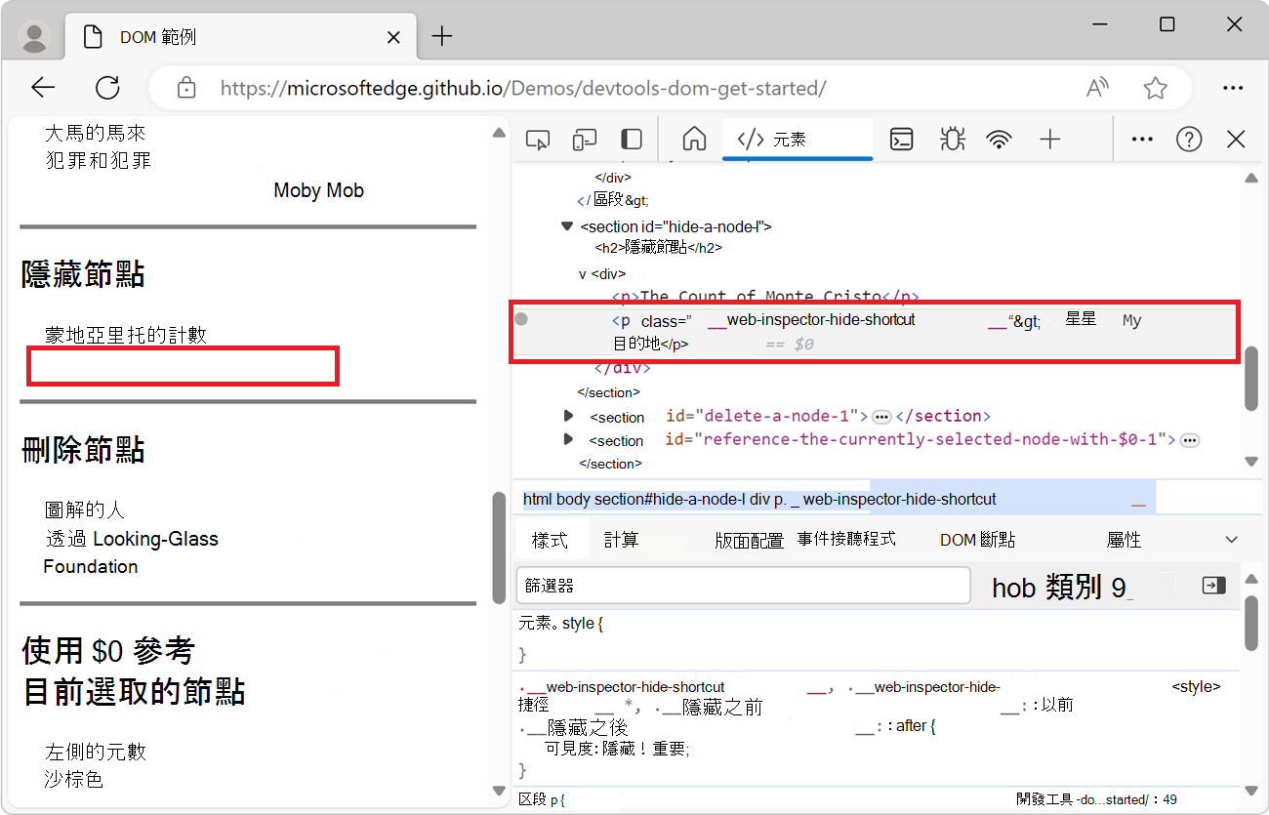Collapse the div node under hide-a-node

(x=583, y=274)
